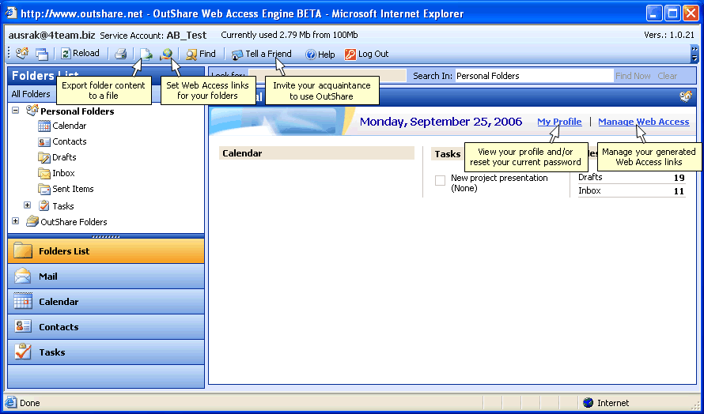Click the Internet zone status bar indicator

click(606, 403)
